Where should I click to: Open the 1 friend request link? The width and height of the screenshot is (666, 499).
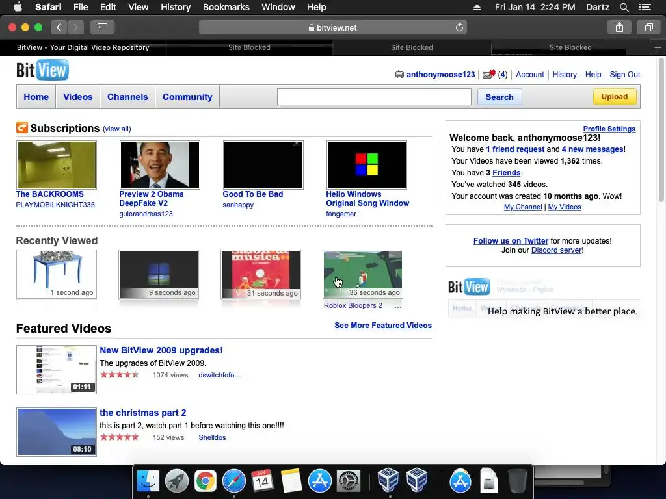(515, 149)
